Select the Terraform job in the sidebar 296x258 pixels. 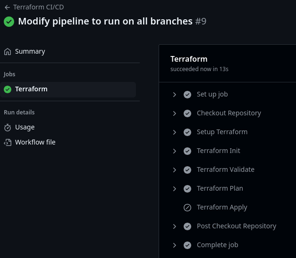68,89
